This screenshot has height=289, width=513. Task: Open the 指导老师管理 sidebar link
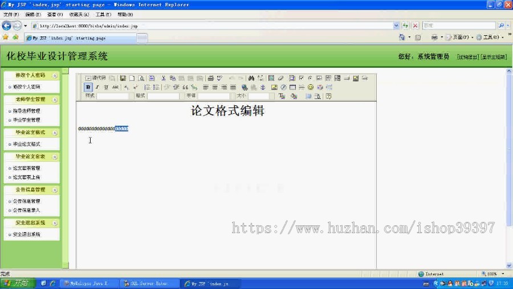(26, 111)
